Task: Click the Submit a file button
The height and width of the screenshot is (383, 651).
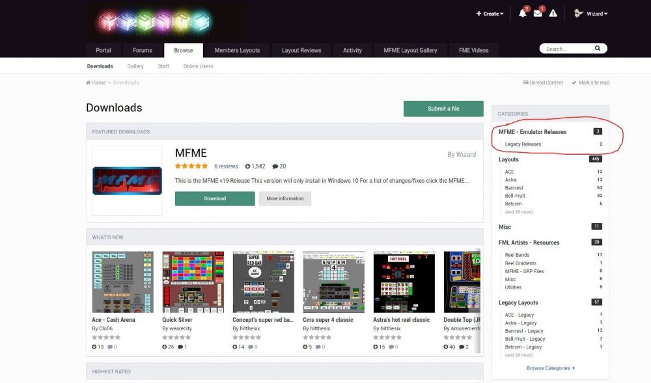Action: pyautogui.click(x=443, y=108)
